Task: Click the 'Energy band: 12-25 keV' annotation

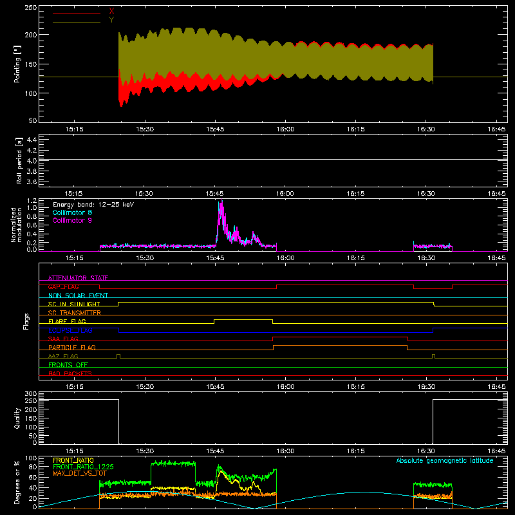Action: coord(93,205)
